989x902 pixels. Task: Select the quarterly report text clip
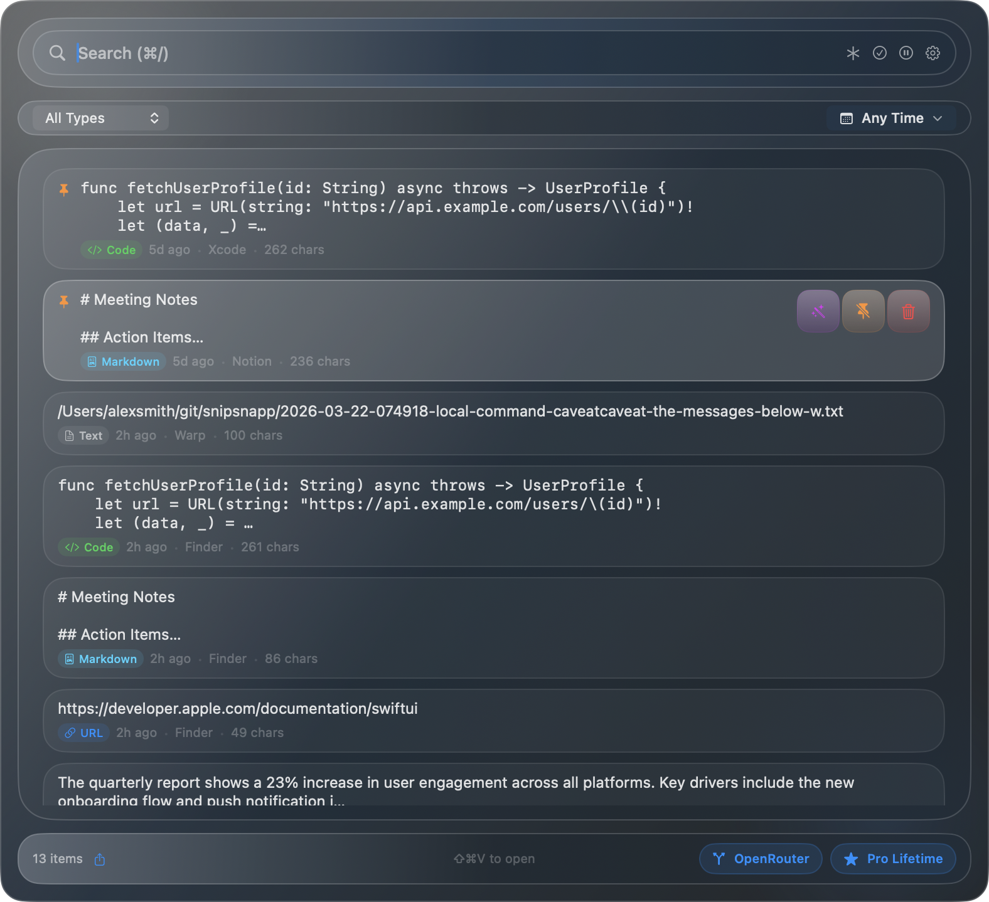click(x=494, y=785)
